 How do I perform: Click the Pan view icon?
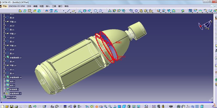pyautogui.click(x=96, y=106)
